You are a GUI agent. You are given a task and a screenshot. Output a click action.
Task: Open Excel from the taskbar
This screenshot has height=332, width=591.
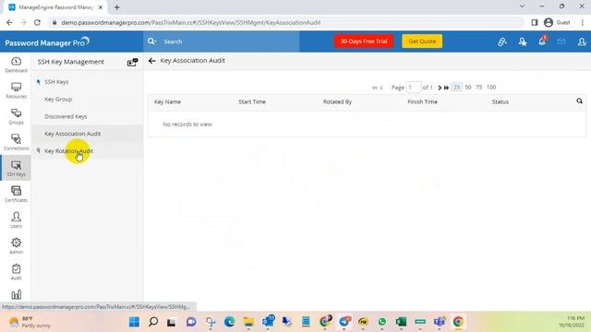(x=401, y=322)
